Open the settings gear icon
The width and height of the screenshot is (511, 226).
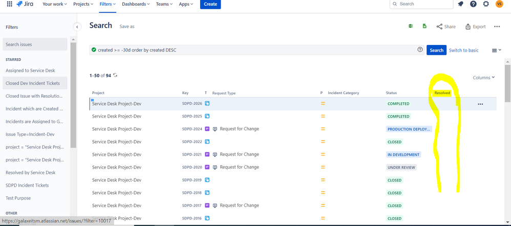(x=486, y=4)
